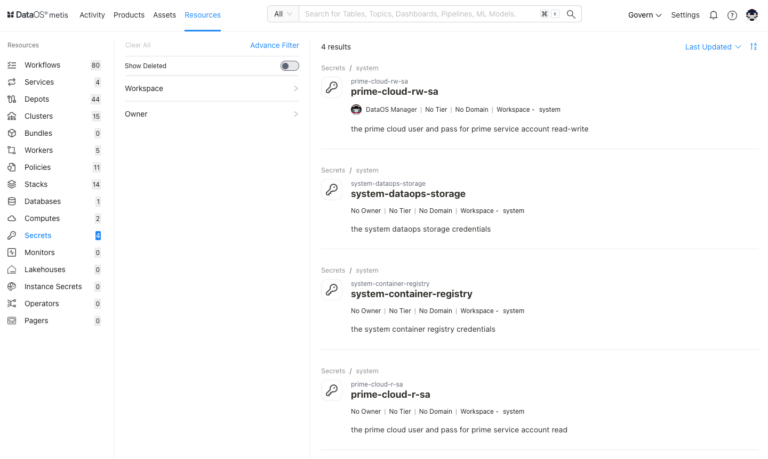Expand the Workspace filter
Screen dimensions: 768x459
(x=212, y=88)
